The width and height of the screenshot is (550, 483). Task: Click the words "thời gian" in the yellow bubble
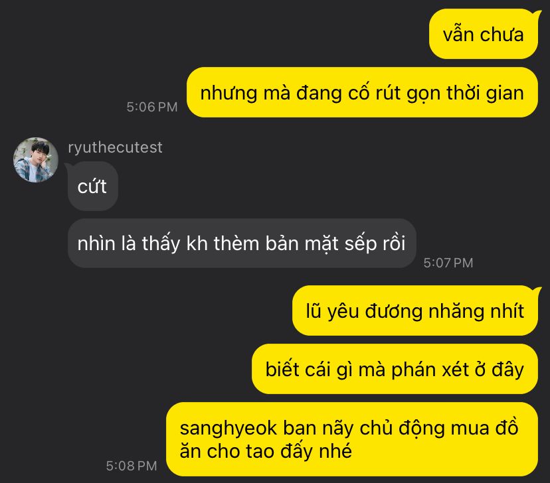pos(485,93)
